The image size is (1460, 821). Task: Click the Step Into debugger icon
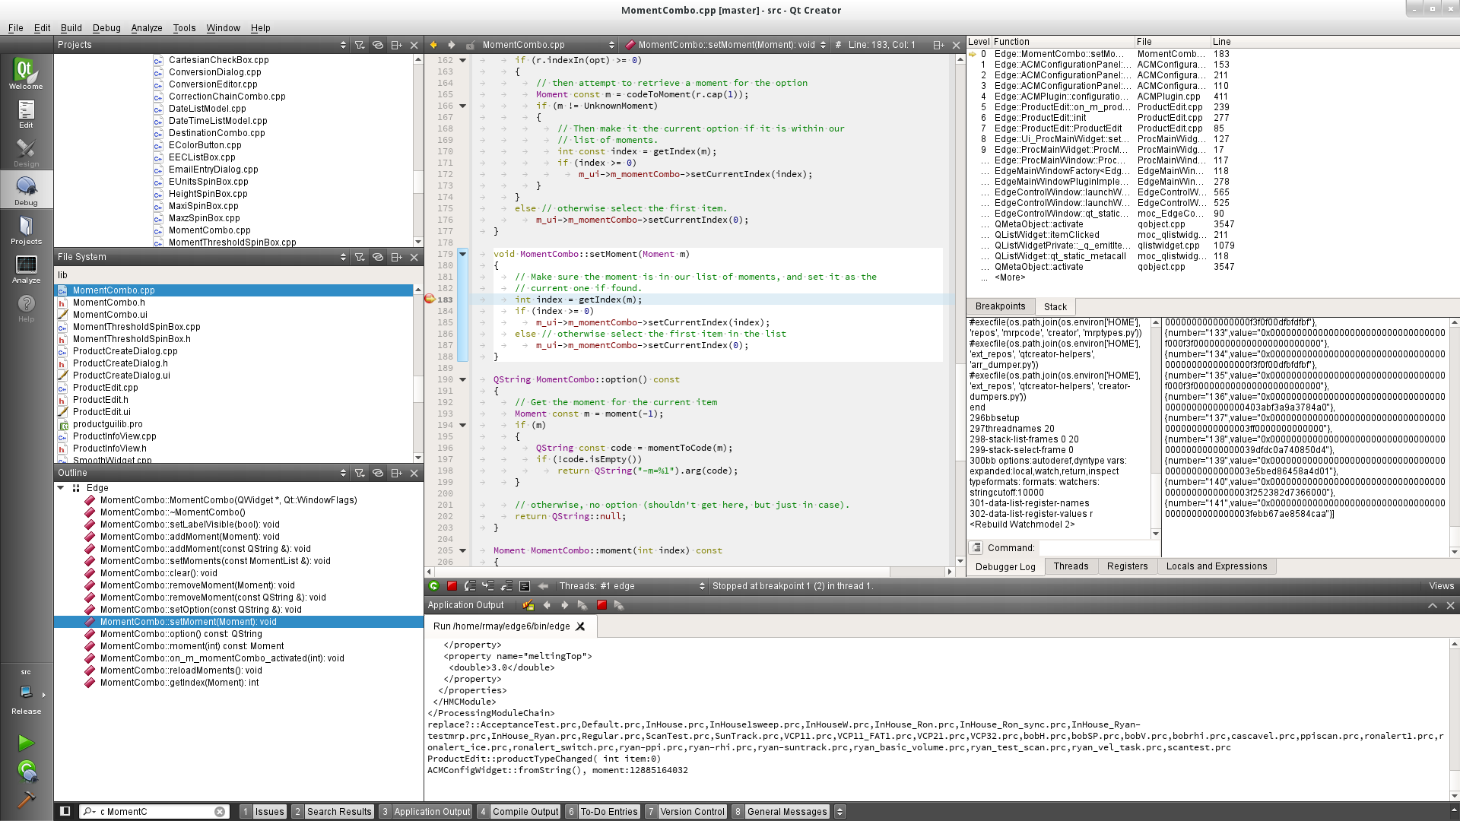[488, 586]
